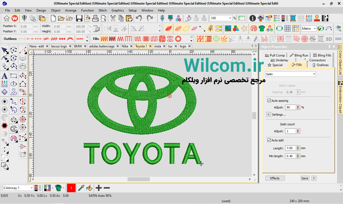
Task: Click the red Wilcom W icon
Action: coord(15,18)
